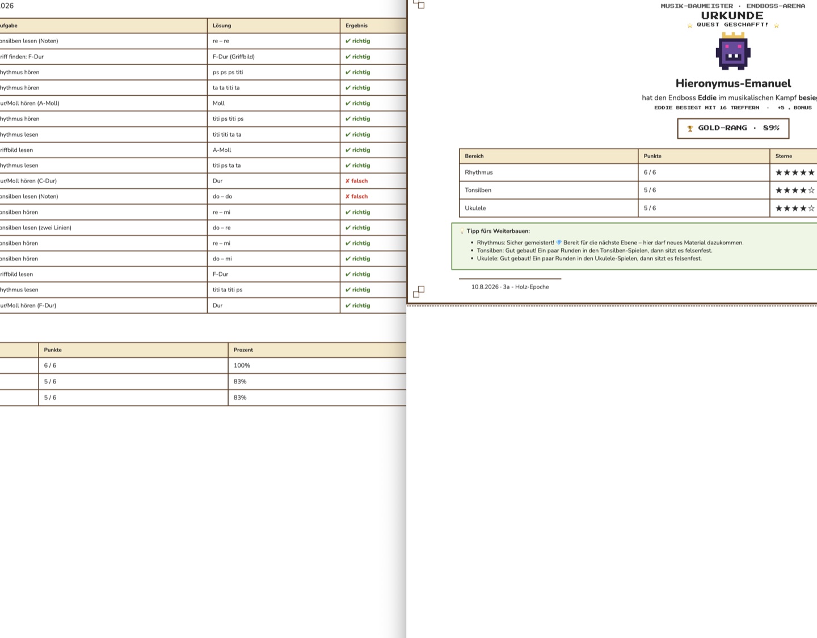The width and height of the screenshot is (817, 638).
Task: Select the 'titi ta titi ps' cell
Action: pos(273,290)
